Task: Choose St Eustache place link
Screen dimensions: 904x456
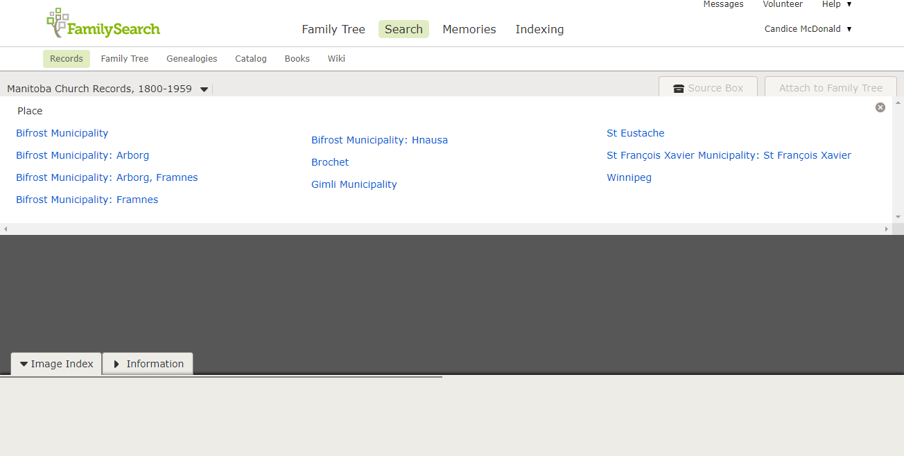Action: (x=635, y=133)
